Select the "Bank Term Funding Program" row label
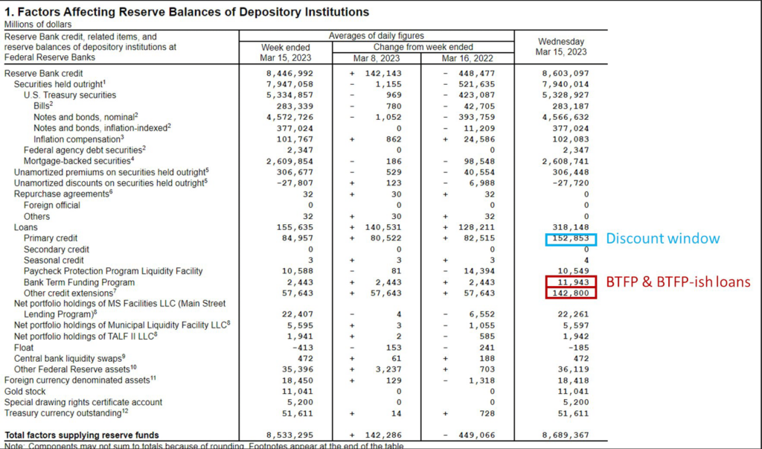This screenshot has width=762, height=449. (79, 282)
